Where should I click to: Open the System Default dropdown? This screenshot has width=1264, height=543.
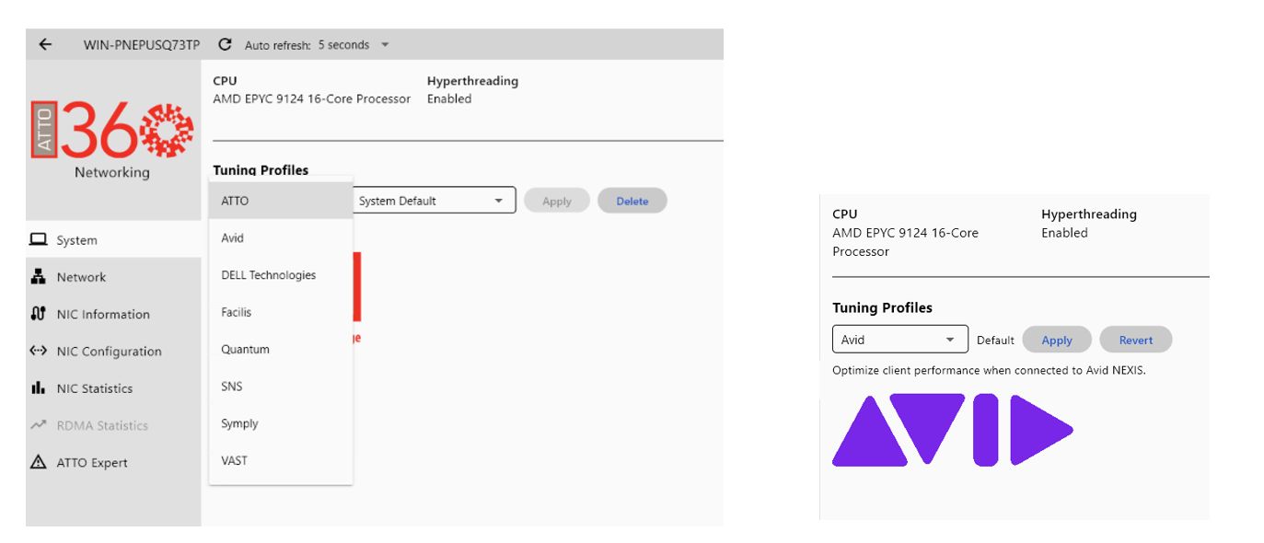(x=434, y=201)
